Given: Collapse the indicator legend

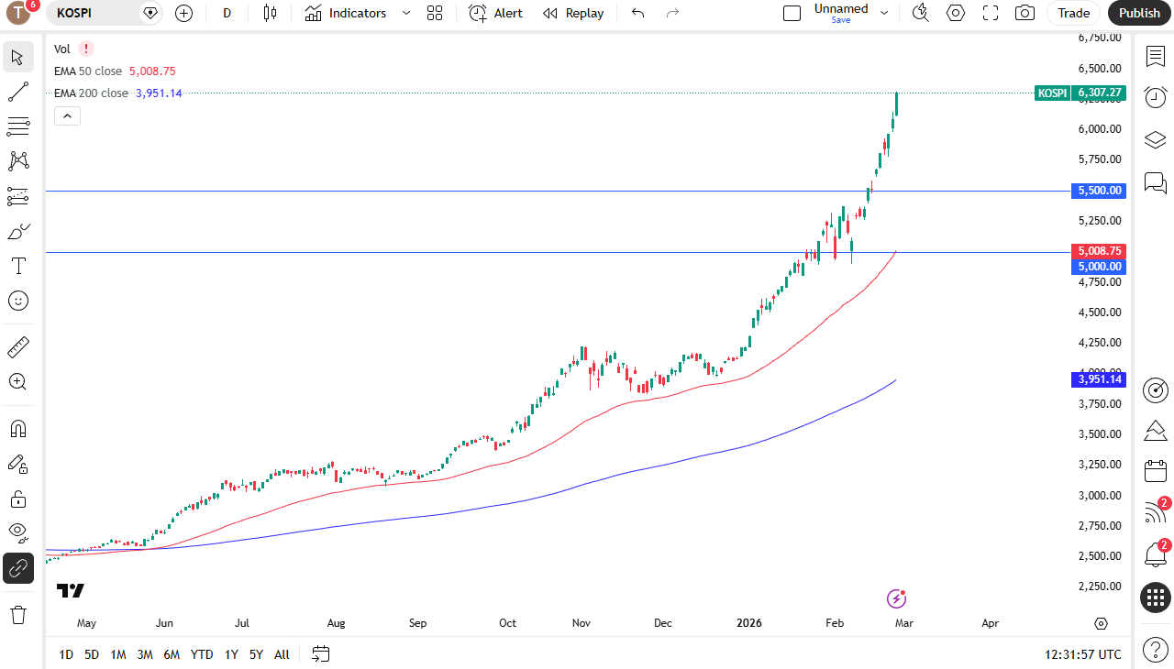Looking at the screenshot, I should coord(68,115).
